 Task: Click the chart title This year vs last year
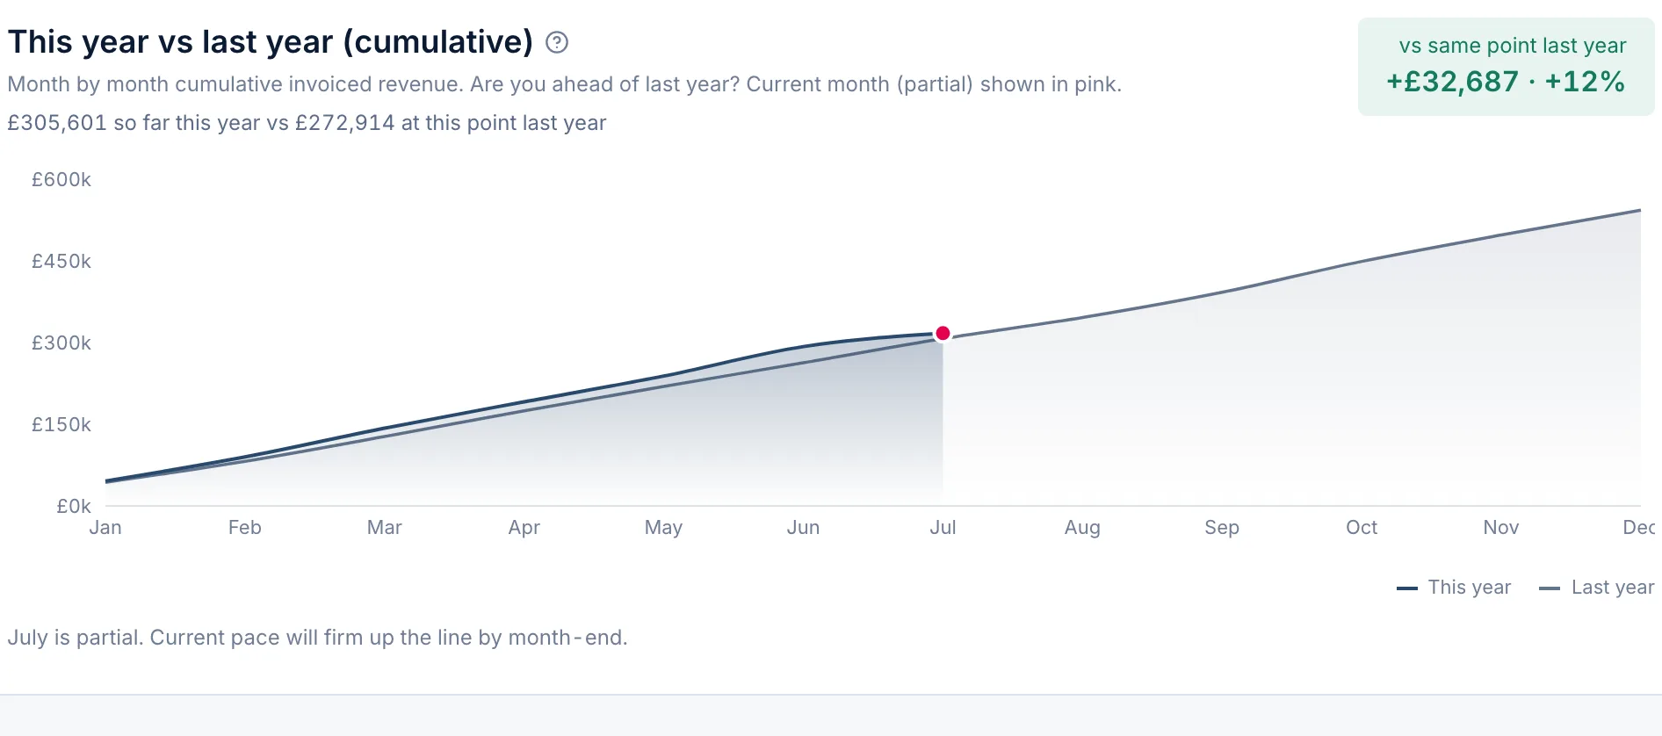(x=271, y=42)
